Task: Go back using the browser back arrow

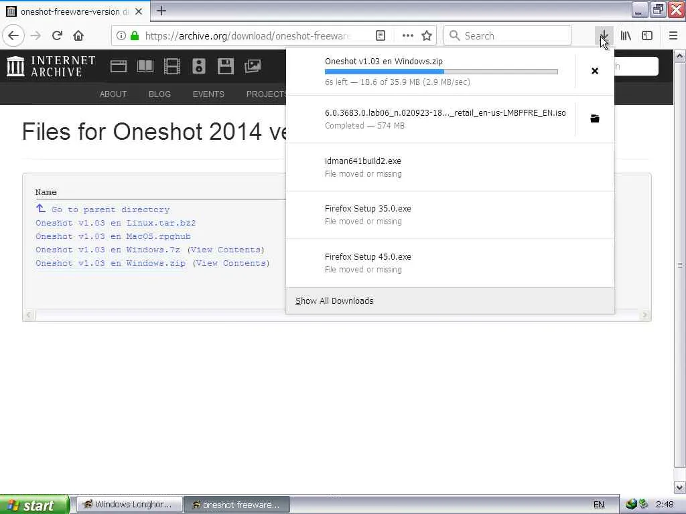Action: point(13,36)
